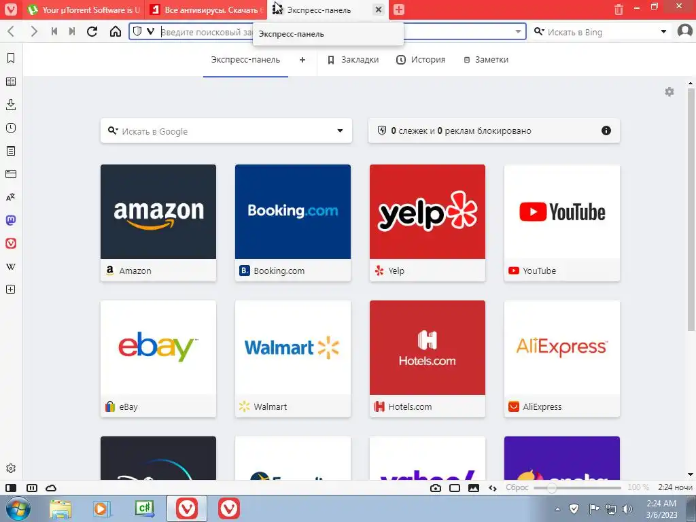Viewport: 696px width, 522px height.
Task: Go forward to the next page
Action: coord(34,31)
